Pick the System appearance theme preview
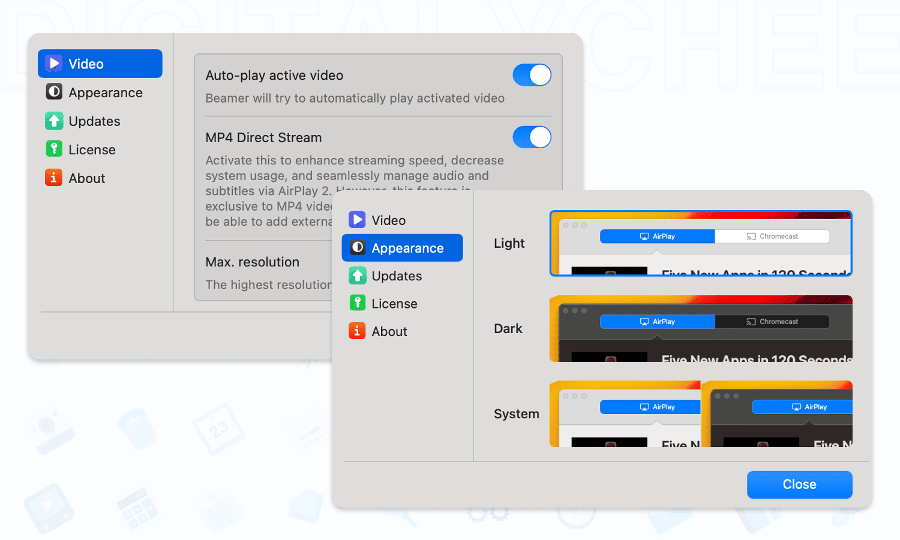 (x=701, y=414)
